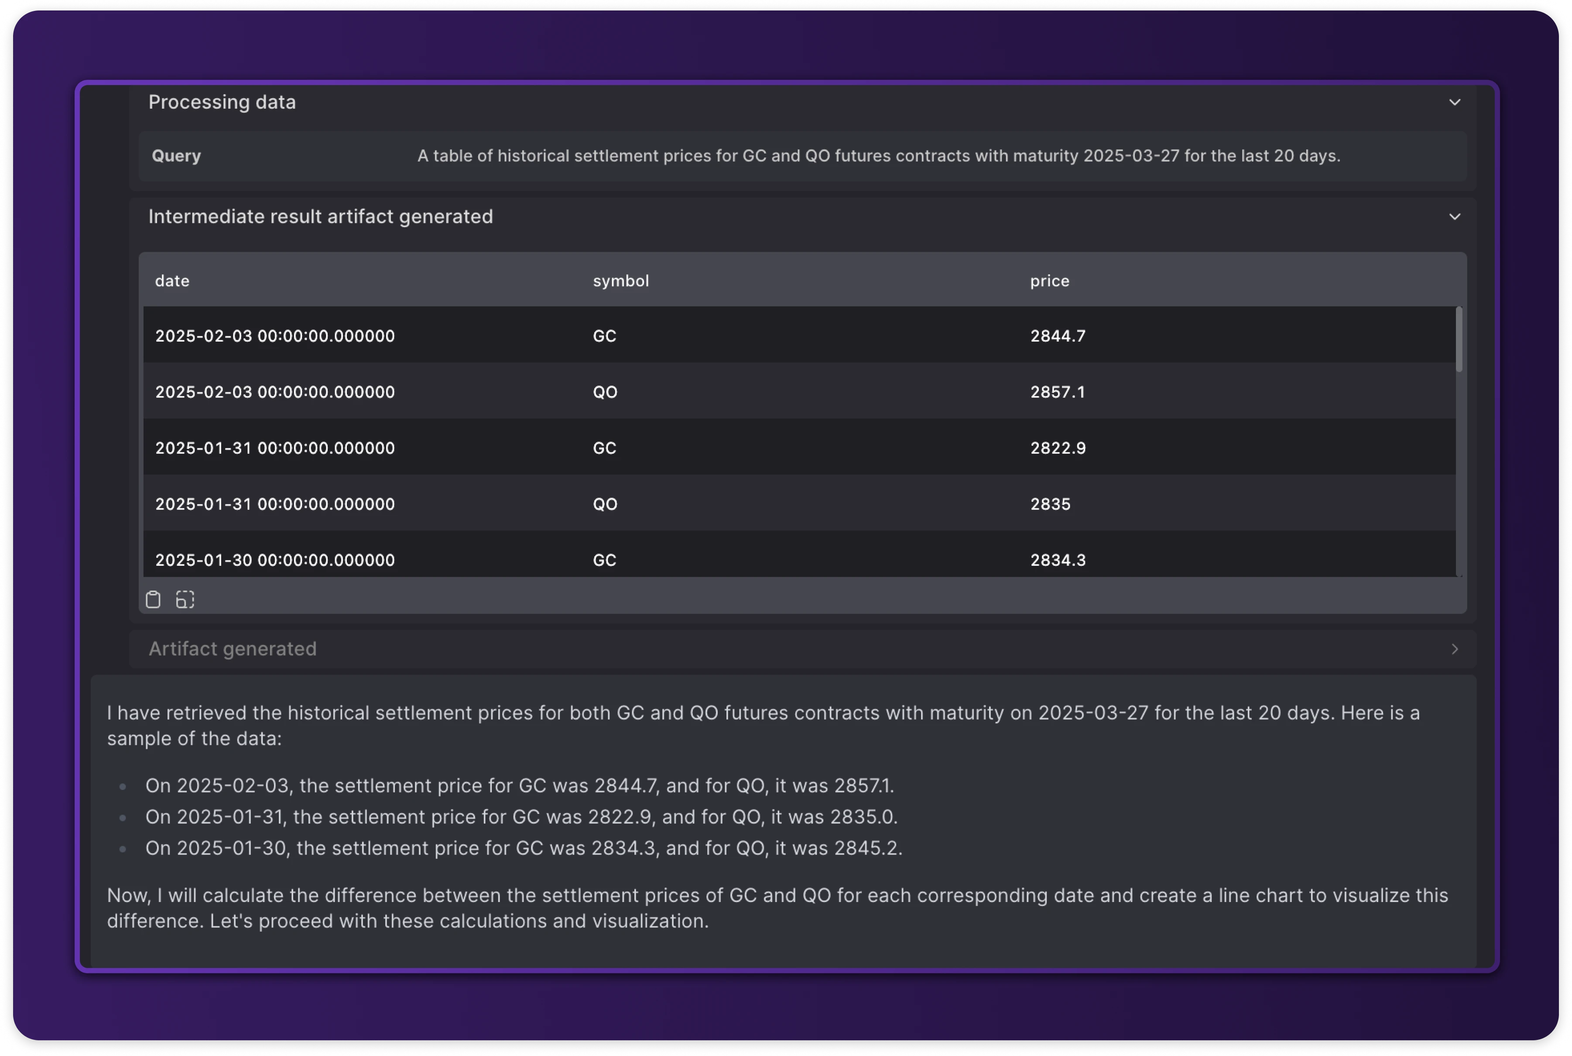Sort by the price column header
This screenshot has width=1572, height=1056.
(1049, 281)
